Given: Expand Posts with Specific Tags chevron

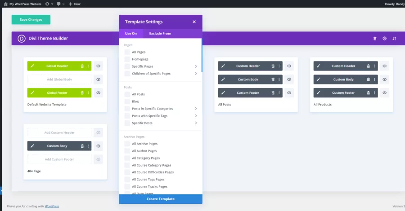Looking at the screenshot, I should point(196,116).
